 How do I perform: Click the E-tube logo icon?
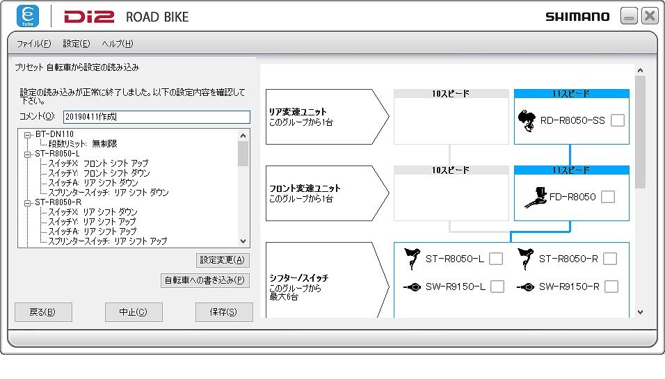tap(28, 16)
